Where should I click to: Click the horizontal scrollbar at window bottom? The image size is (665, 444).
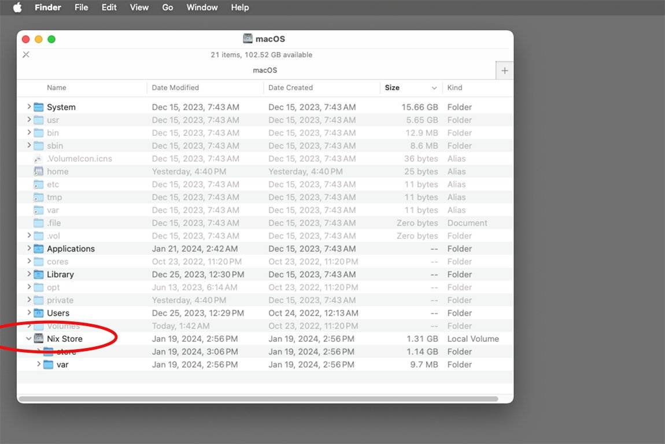tap(258, 399)
